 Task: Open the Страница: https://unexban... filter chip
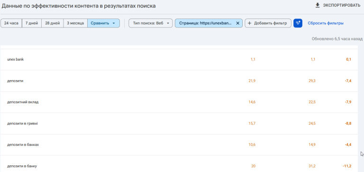tap(205, 23)
